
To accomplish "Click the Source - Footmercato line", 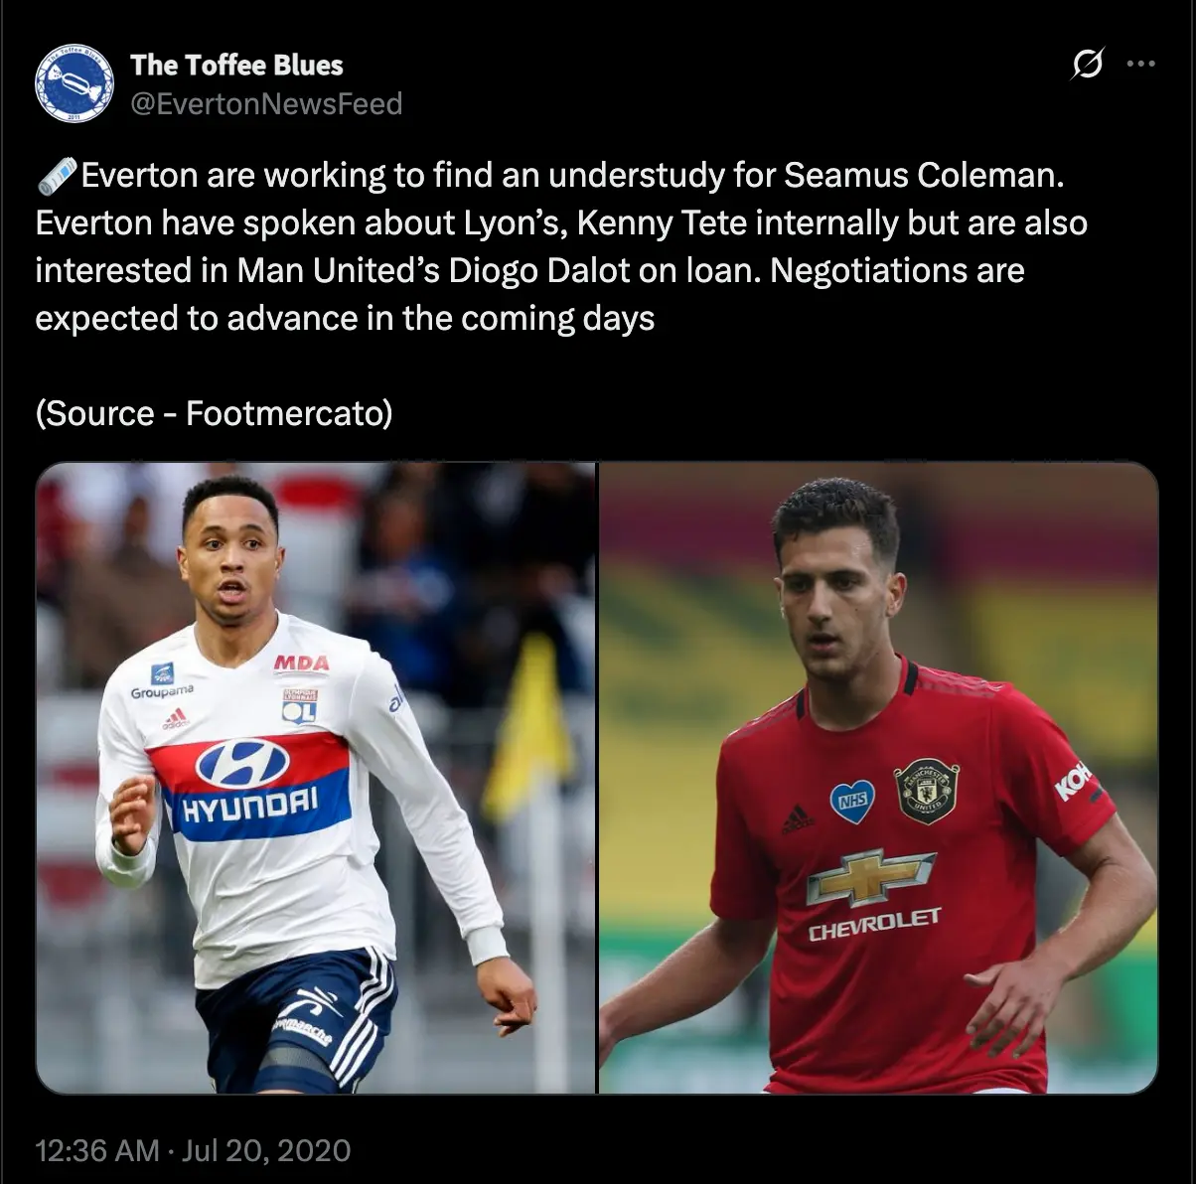I will tap(215, 413).
